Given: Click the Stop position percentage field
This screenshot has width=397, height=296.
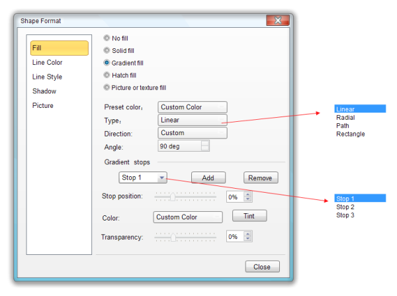Looking at the screenshot, I should (235, 197).
